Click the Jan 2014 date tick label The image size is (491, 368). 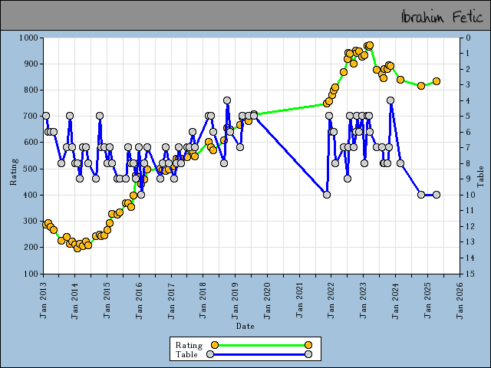[75, 301]
